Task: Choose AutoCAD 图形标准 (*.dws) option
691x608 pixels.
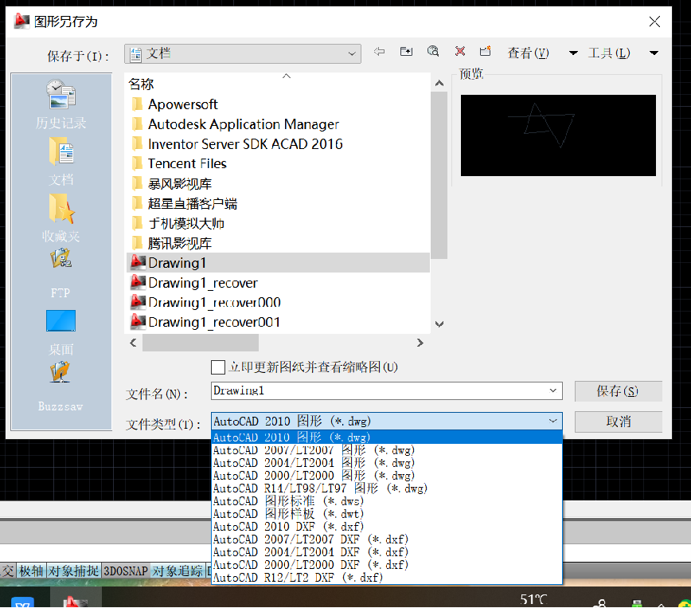Action: [x=387, y=501]
